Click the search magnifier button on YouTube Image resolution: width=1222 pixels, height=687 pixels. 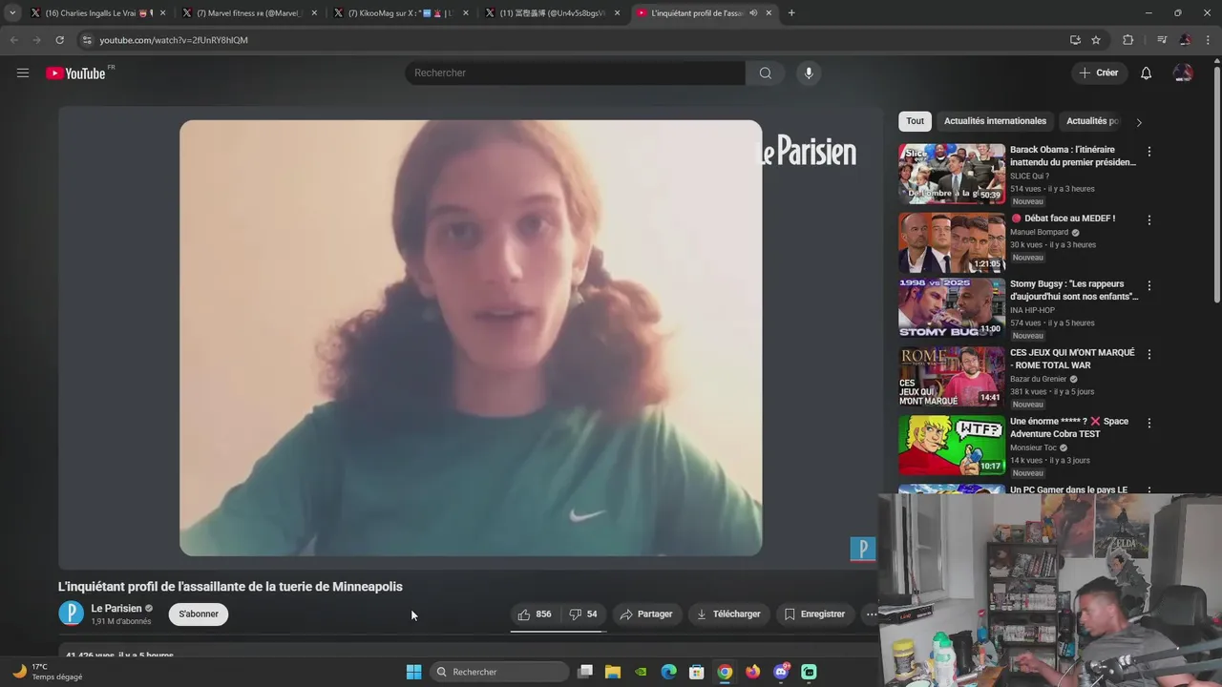click(765, 73)
